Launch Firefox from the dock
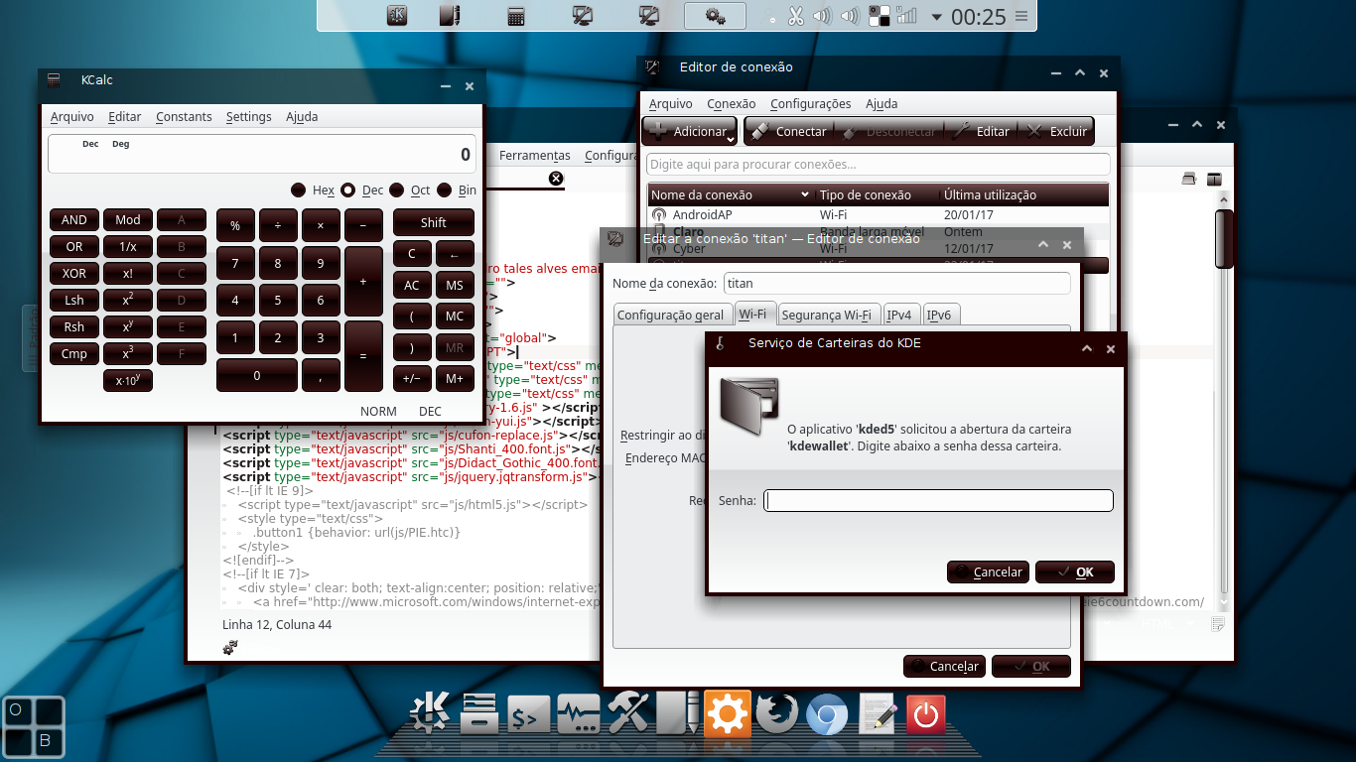The height and width of the screenshot is (762, 1356). click(x=776, y=713)
